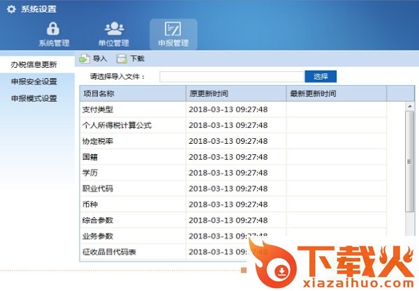Open 申报安全设置 sidebar item
419x291 pixels.
34,82
